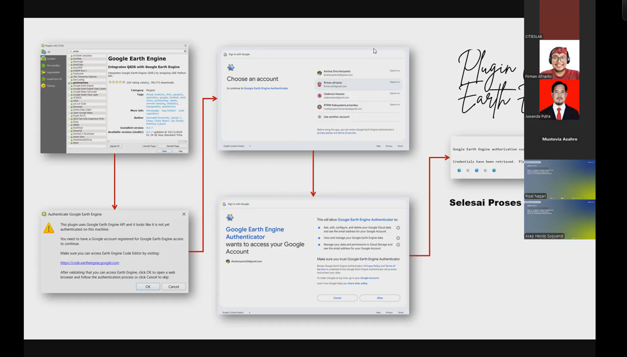The width and height of the screenshot is (627, 357).
Task: Click the 'cloud' tag link
Action: (x=149, y=95)
